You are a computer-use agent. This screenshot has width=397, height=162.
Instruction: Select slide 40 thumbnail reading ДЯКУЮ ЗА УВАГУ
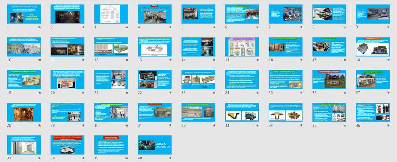click(155, 145)
